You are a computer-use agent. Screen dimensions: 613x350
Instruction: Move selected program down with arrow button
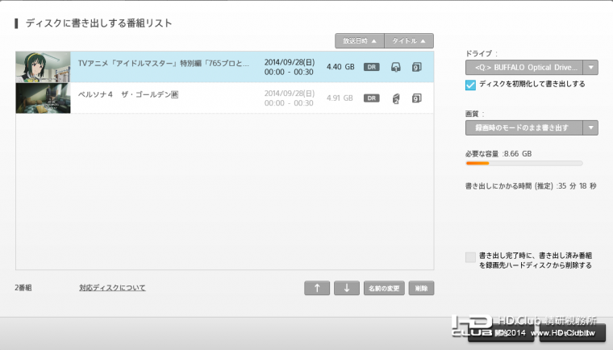[x=347, y=288]
